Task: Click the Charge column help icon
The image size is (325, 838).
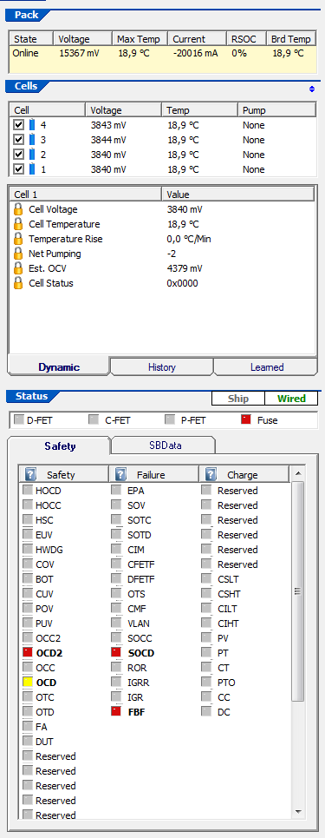Action: 211,475
